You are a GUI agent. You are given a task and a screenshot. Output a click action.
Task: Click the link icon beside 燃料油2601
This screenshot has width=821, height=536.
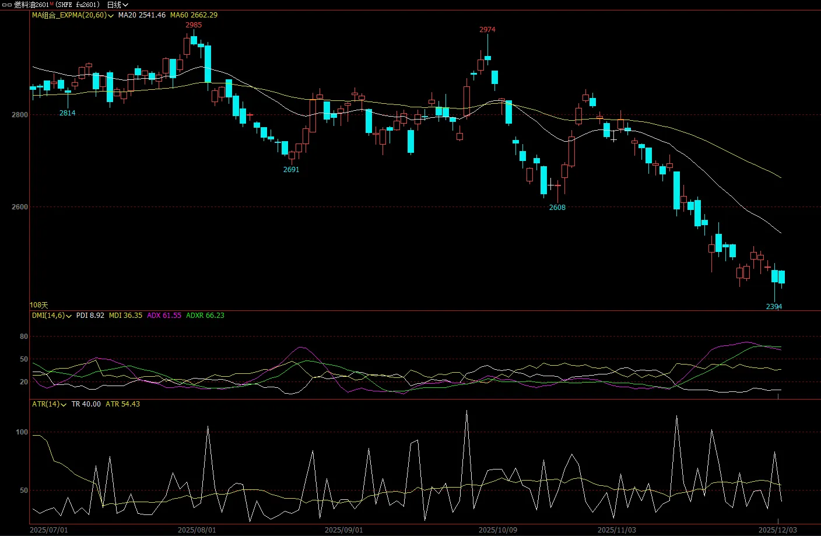pos(7,5)
